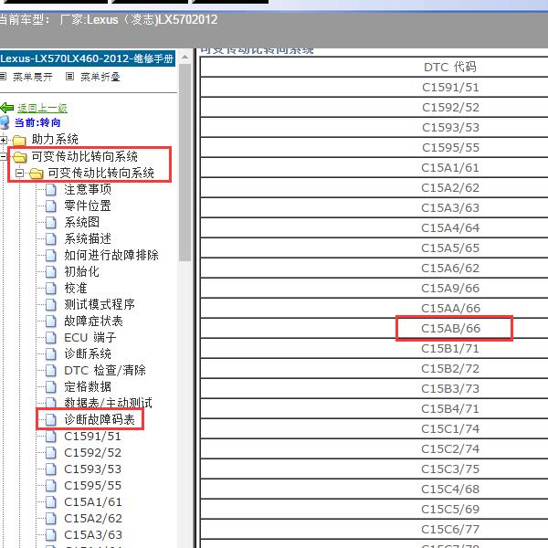Click C15C6/77 cell in DTC table

coord(450,529)
